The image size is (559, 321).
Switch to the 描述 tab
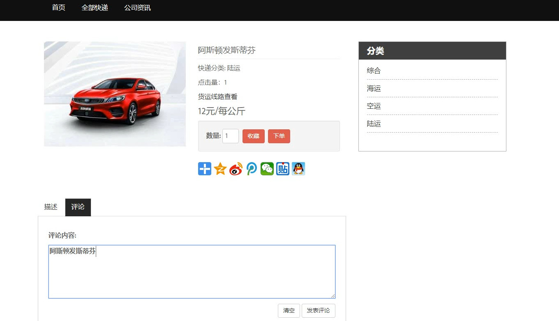51,207
